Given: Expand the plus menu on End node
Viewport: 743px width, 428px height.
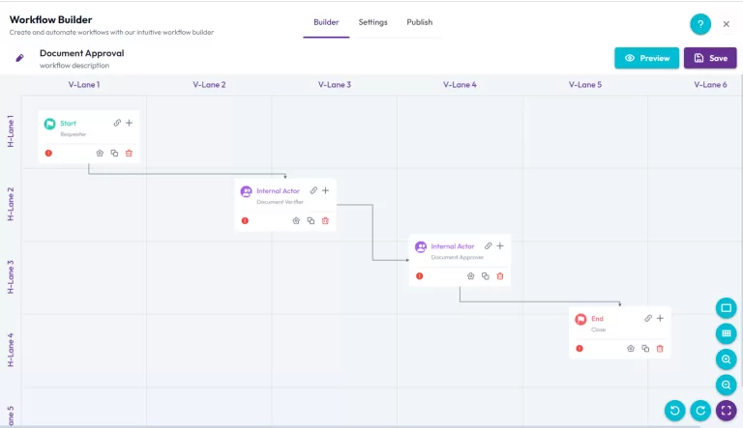Looking at the screenshot, I should point(660,318).
